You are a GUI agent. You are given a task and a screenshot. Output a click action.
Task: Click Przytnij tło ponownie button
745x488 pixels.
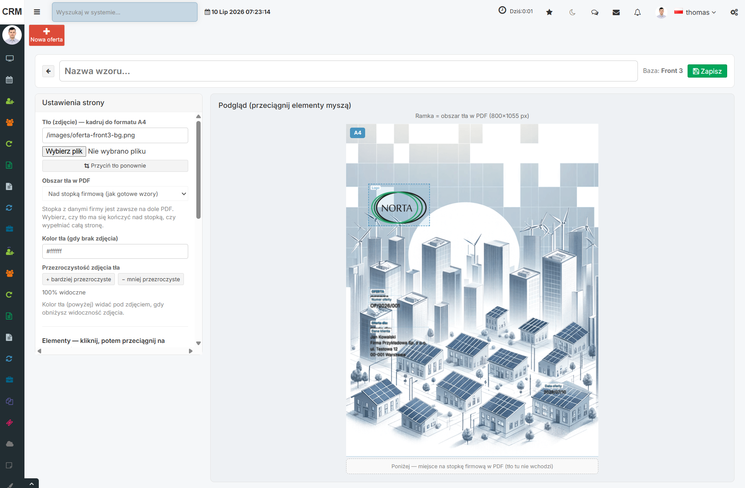click(115, 166)
